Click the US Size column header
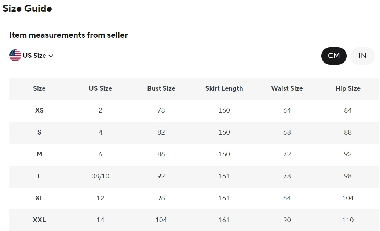Image resolution: width=380 pixels, height=231 pixels. pyautogui.click(x=100, y=88)
